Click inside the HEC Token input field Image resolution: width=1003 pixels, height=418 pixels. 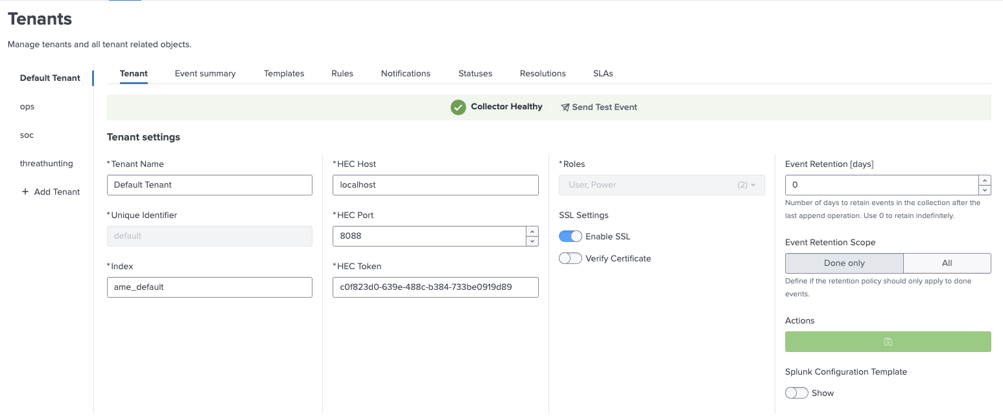point(435,287)
